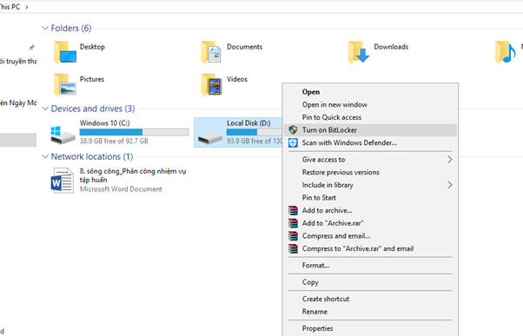Expand the Give access to submenu arrow
The image size is (523, 336).
click(450, 160)
